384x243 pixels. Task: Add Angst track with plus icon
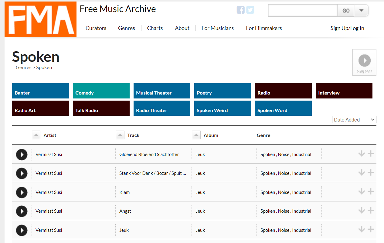point(371,210)
